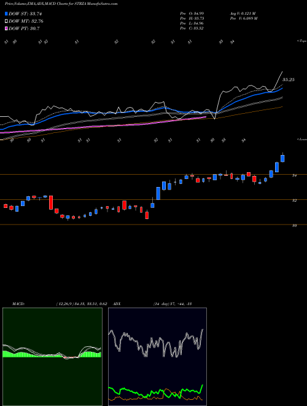Click the '<Lows' marker label
This screenshot has width=307, height=406.
coord(301,139)
